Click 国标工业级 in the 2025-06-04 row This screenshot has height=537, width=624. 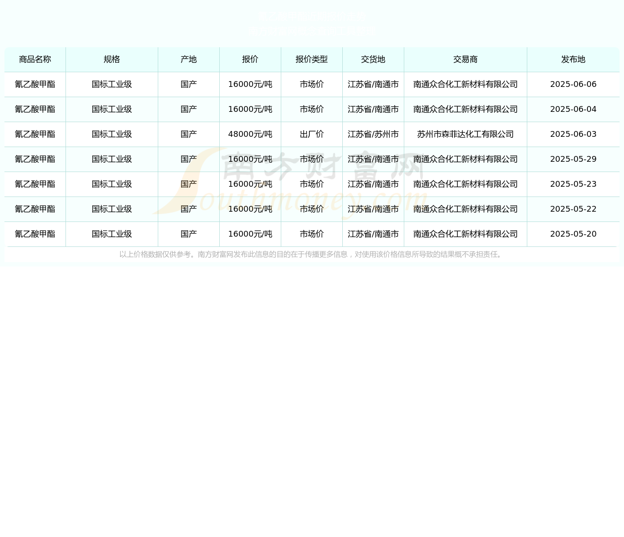pos(112,109)
